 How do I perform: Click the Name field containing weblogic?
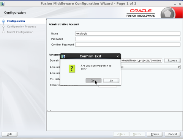coord(128,33)
